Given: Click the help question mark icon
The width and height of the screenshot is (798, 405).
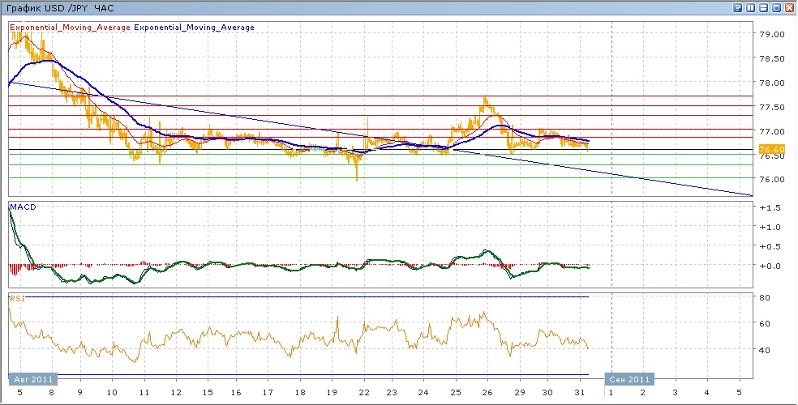Looking at the screenshot, I should (x=738, y=7).
